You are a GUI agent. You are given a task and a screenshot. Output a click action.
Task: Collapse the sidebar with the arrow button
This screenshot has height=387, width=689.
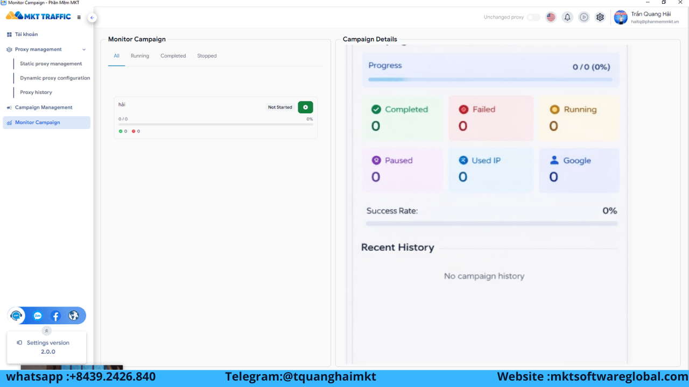pyautogui.click(x=92, y=18)
